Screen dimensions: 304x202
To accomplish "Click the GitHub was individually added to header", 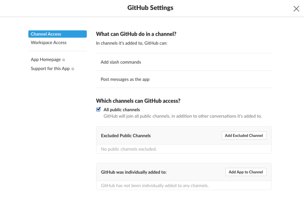I will 134,172.
